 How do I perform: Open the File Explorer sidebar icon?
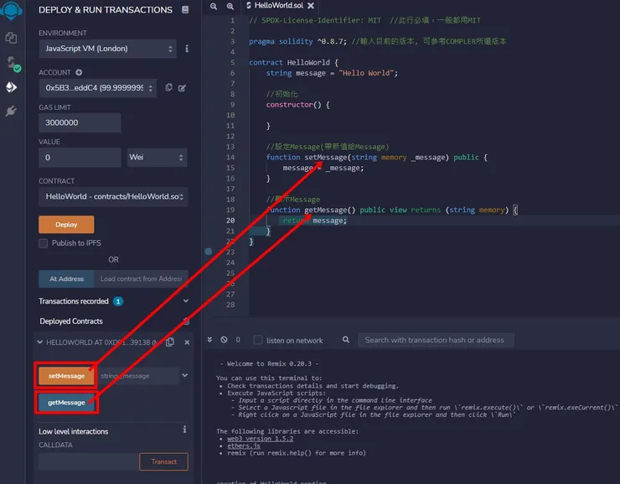[11, 38]
